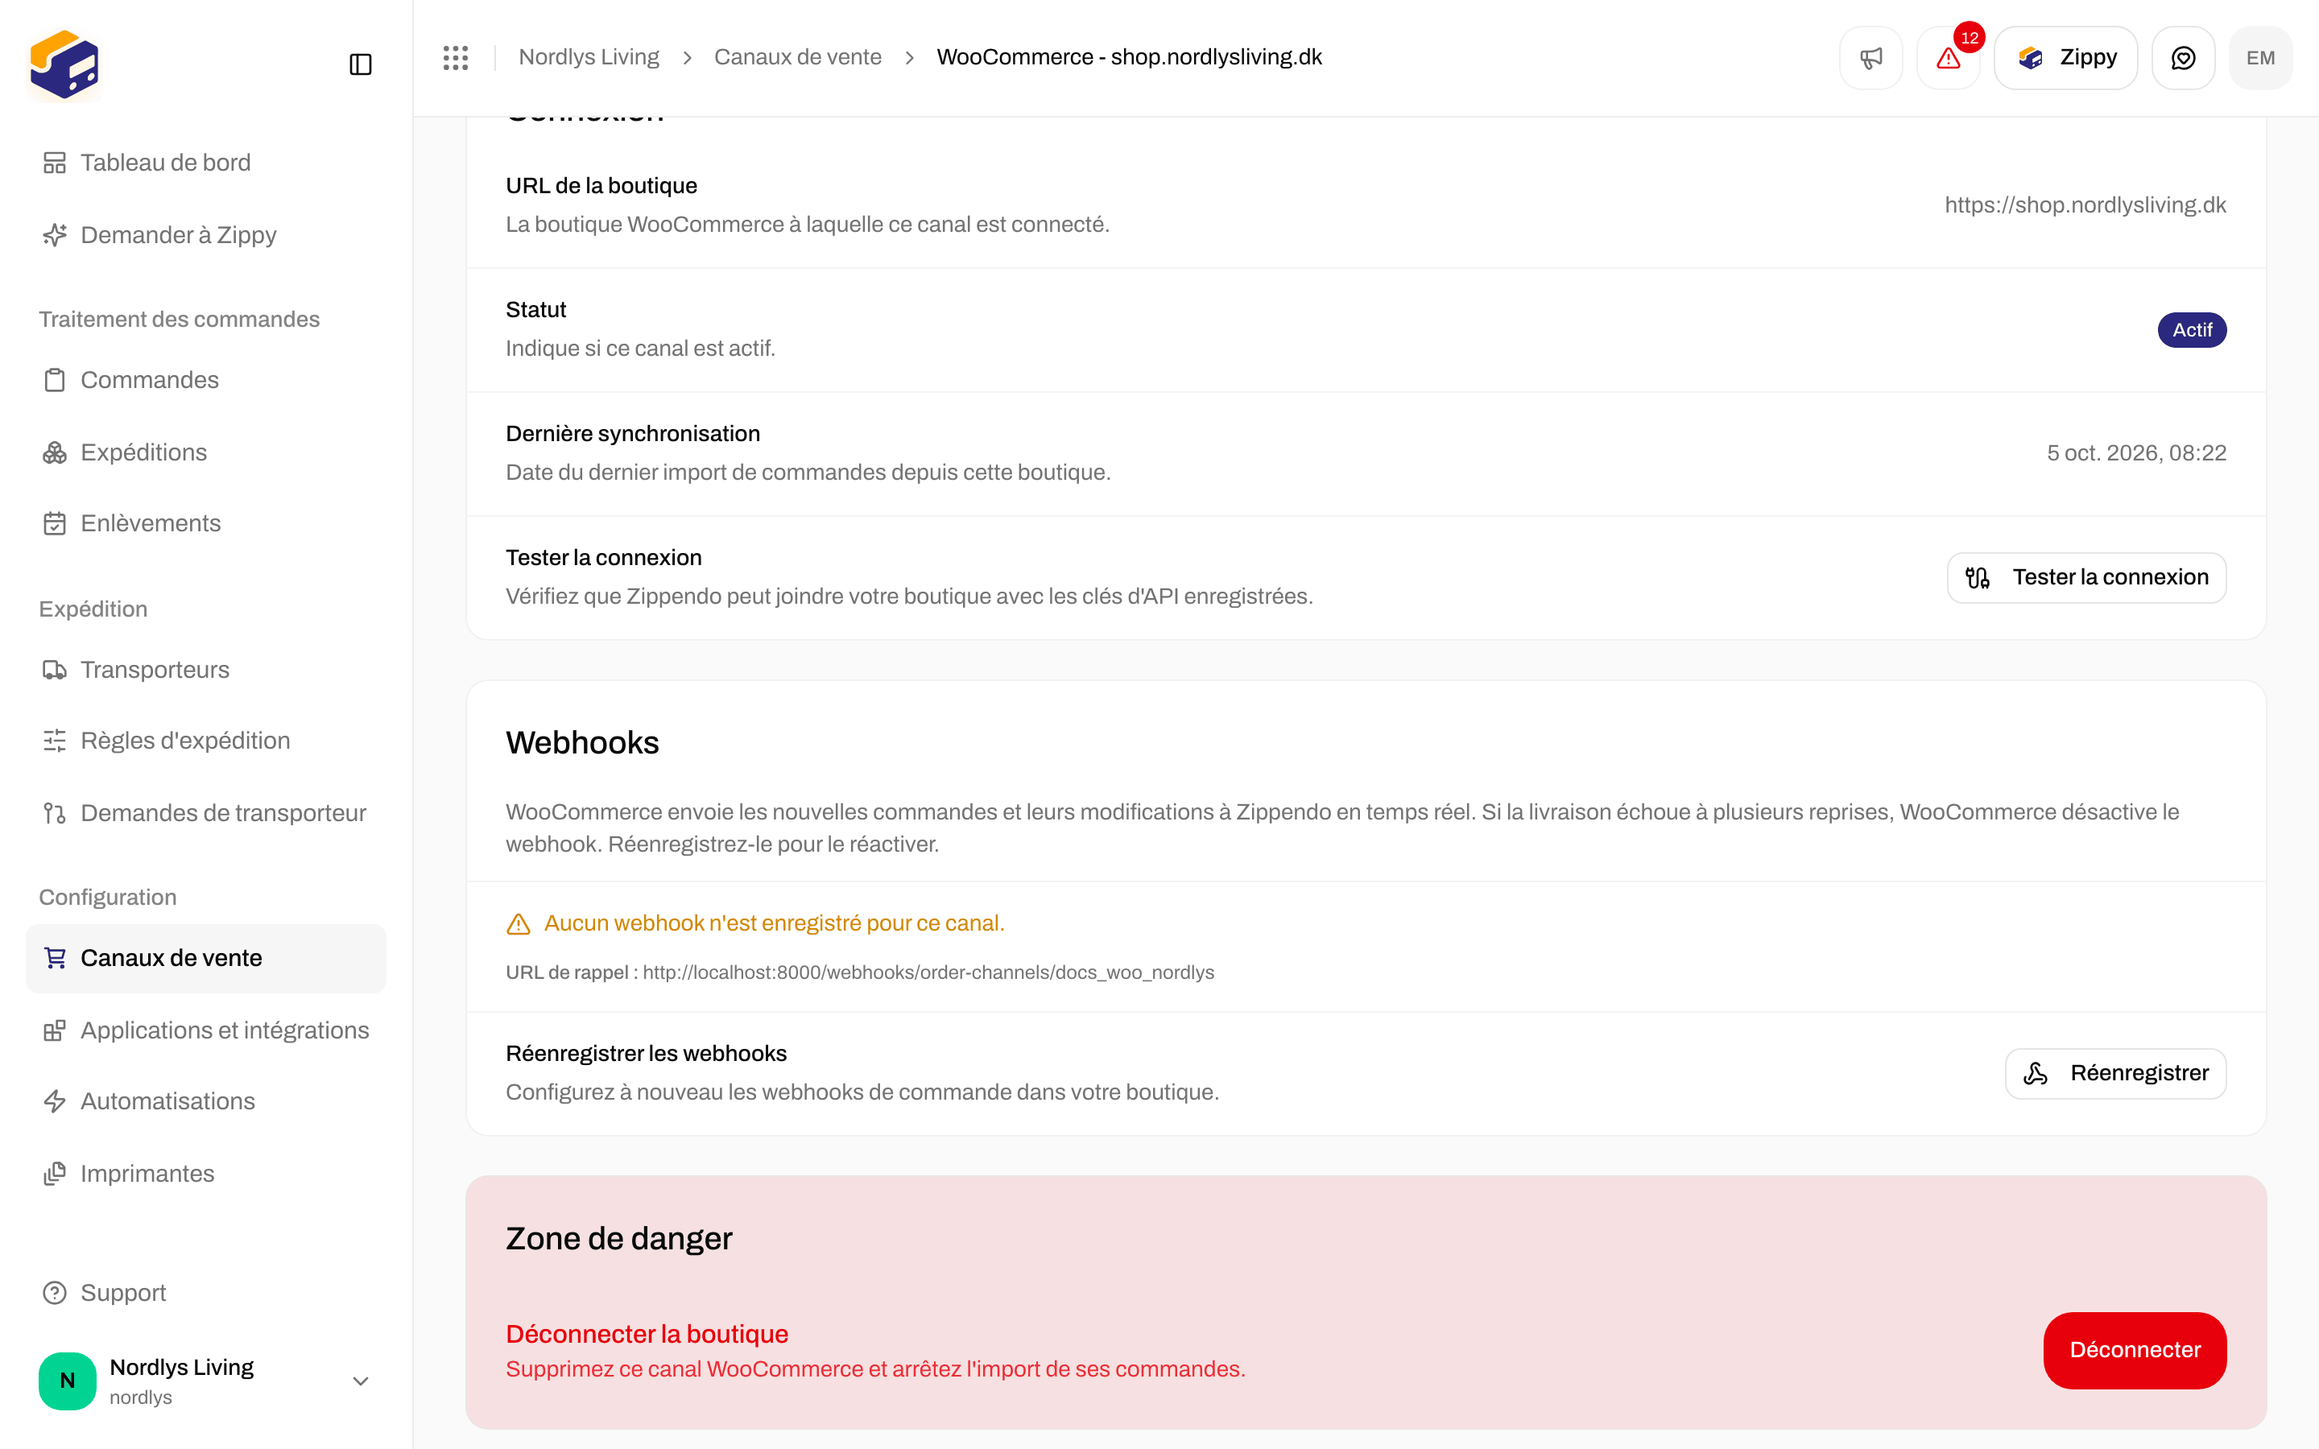Viewport: 2319px width, 1449px height.
Task: Click the Demandes de transporteur icon
Action: pos(55,813)
